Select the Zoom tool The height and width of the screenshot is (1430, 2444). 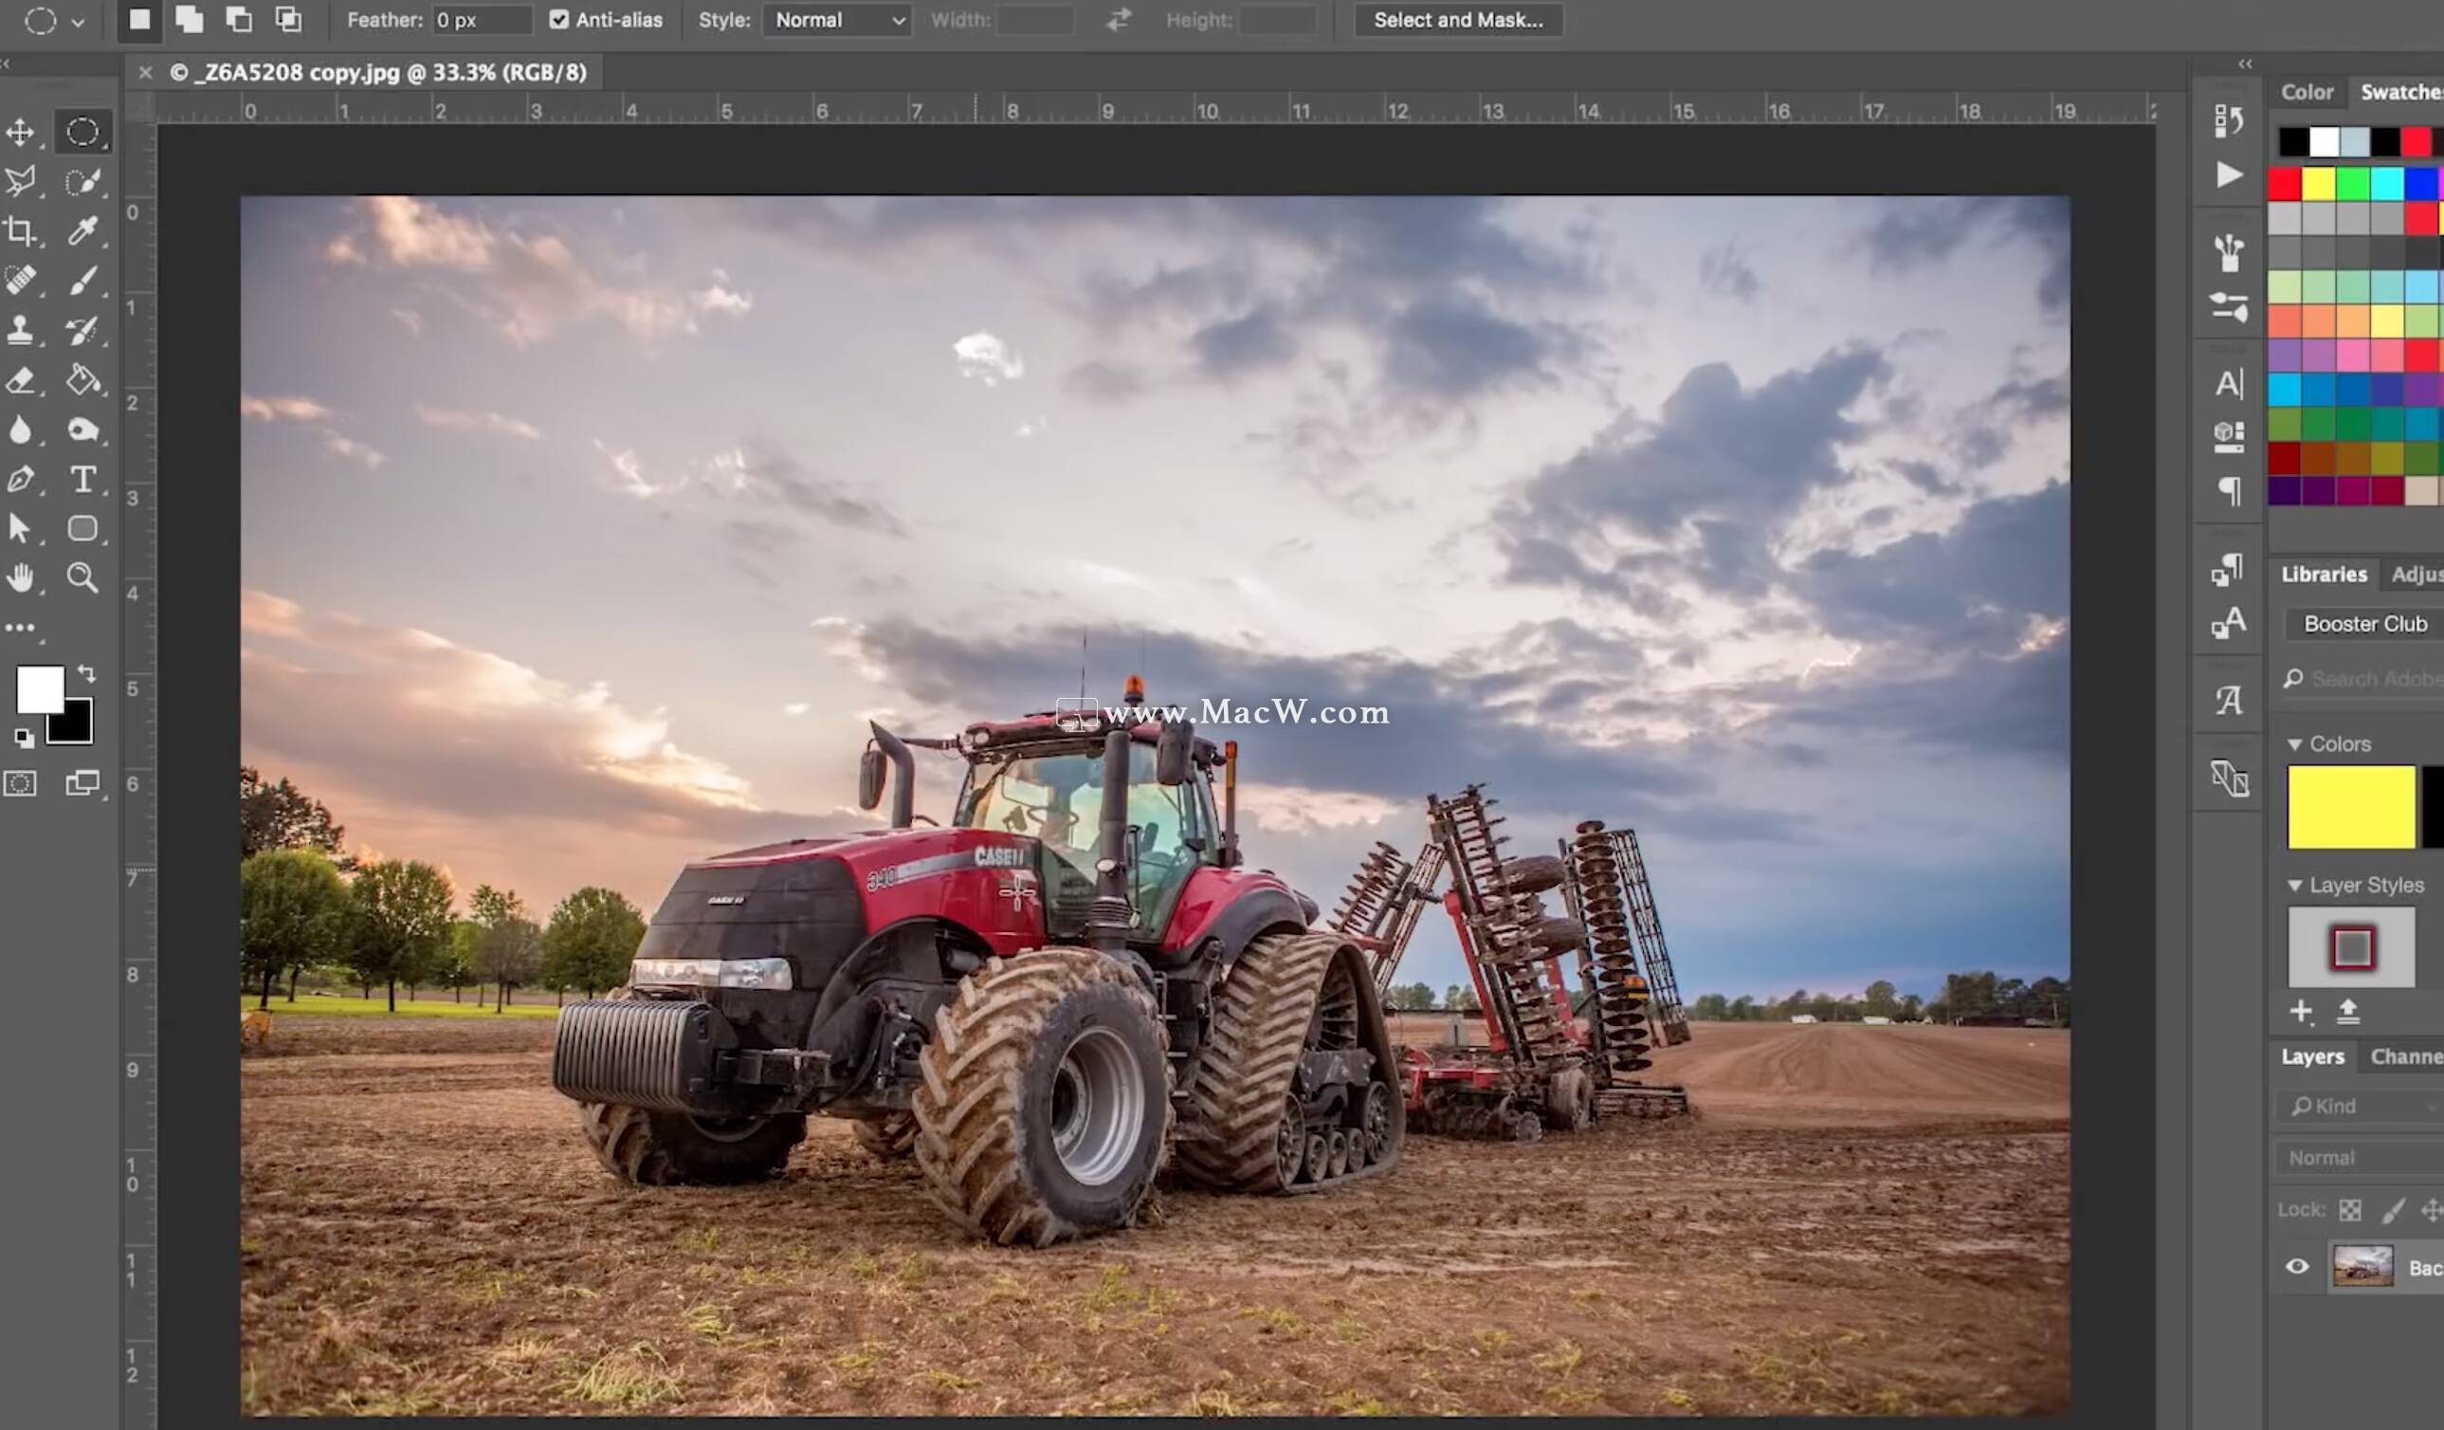click(82, 577)
